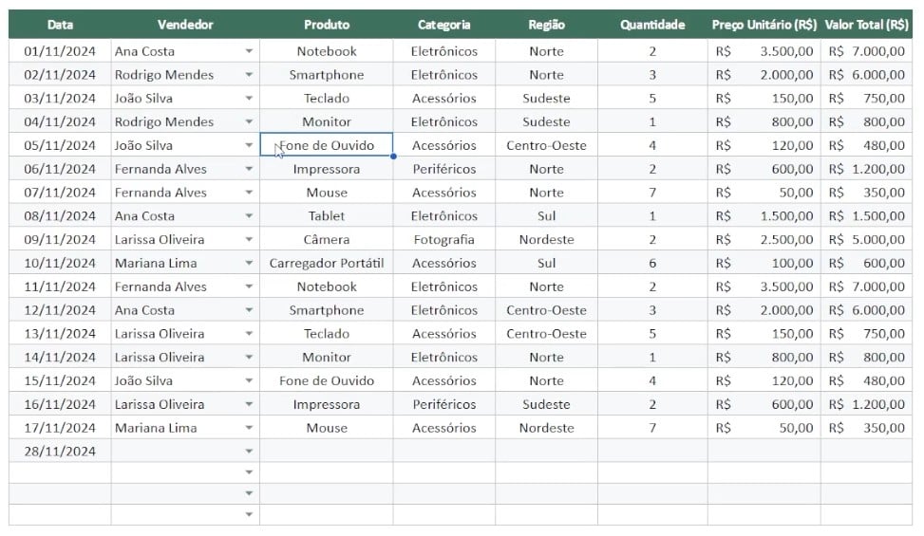The width and height of the screenshot is (924, 536).
Task: Click the Valor Total (R$) header cell
Action: (x=866, y=25)
